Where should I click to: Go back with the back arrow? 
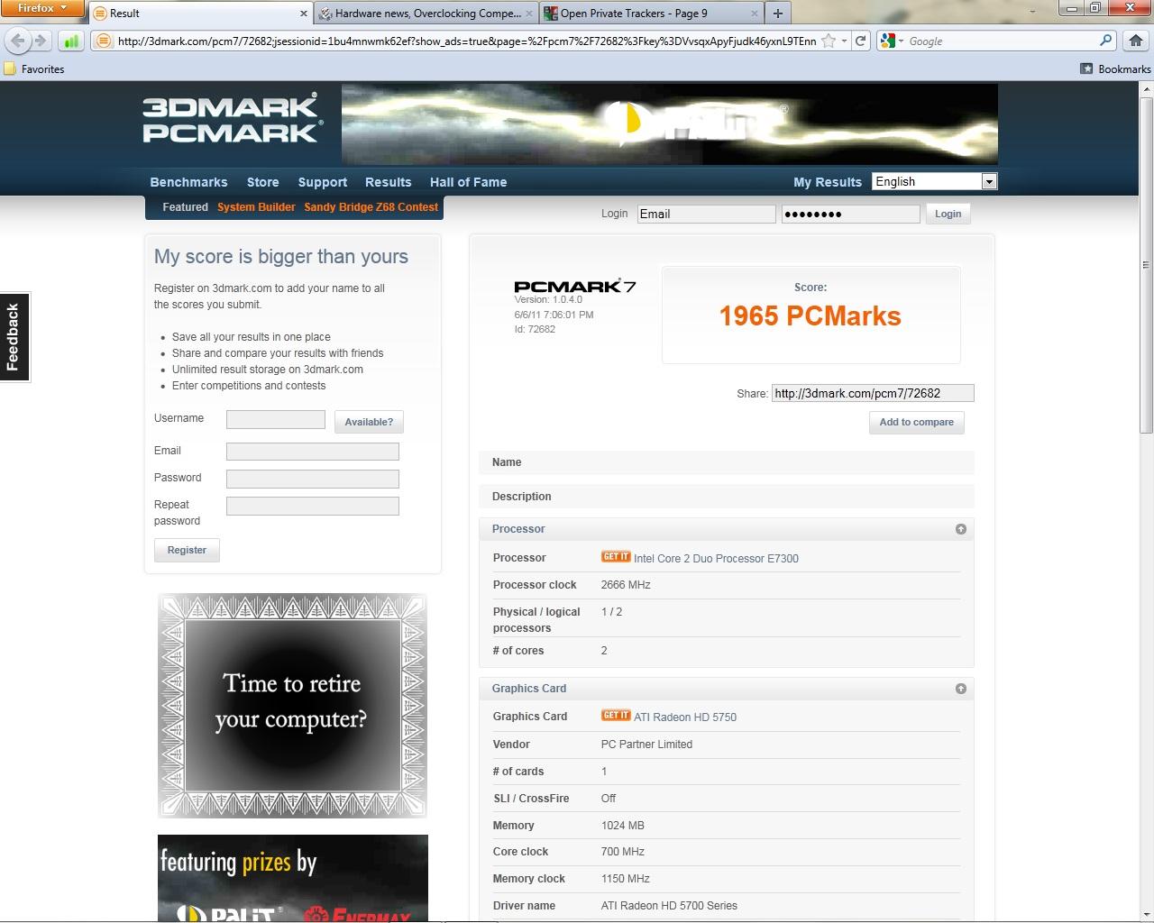(x=18, y=41)
